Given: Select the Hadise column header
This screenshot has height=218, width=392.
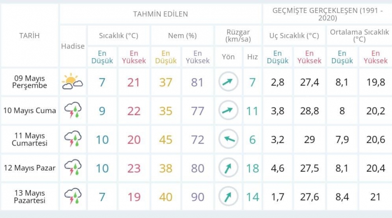Looking at the screenshot, I should (x=73, y=46).
